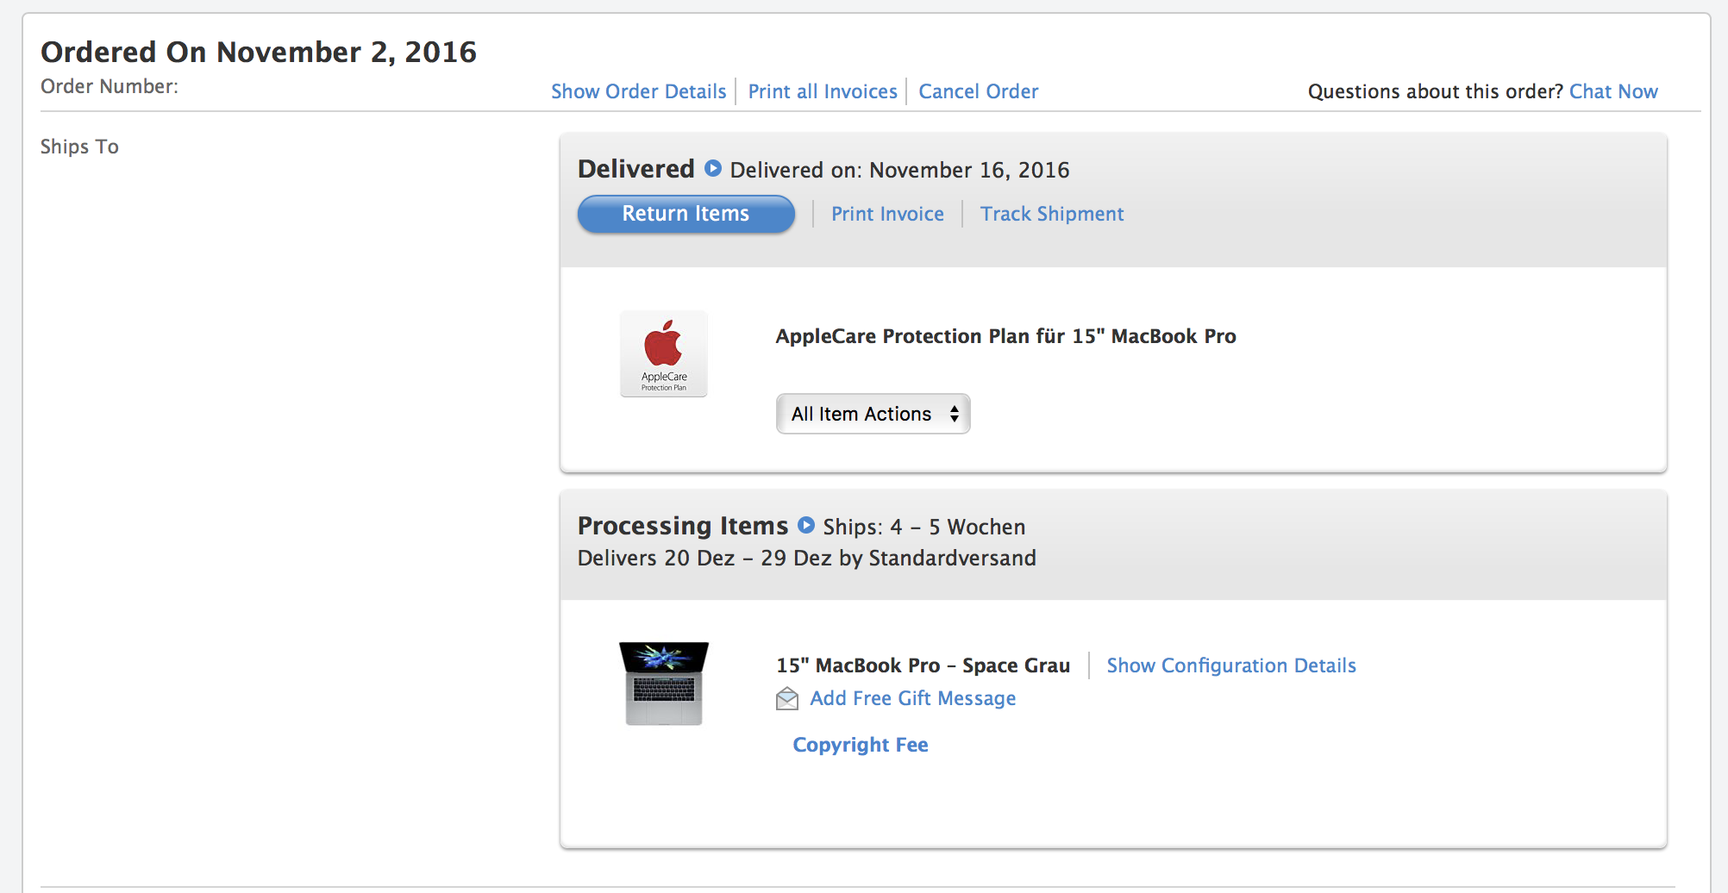Click the MacBook Pro product image

(664, 684)
